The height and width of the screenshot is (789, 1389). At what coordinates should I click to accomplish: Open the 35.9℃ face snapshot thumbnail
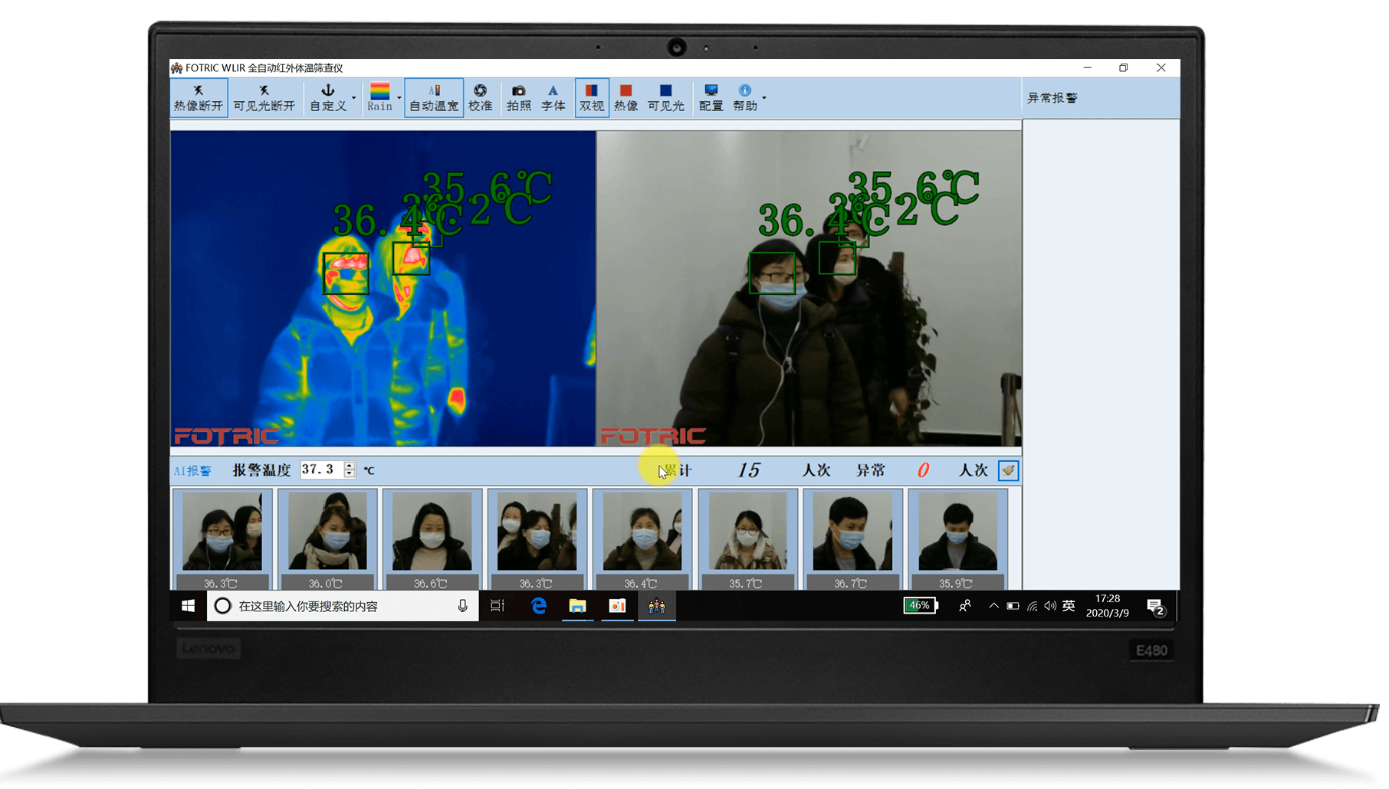(957, 539)
